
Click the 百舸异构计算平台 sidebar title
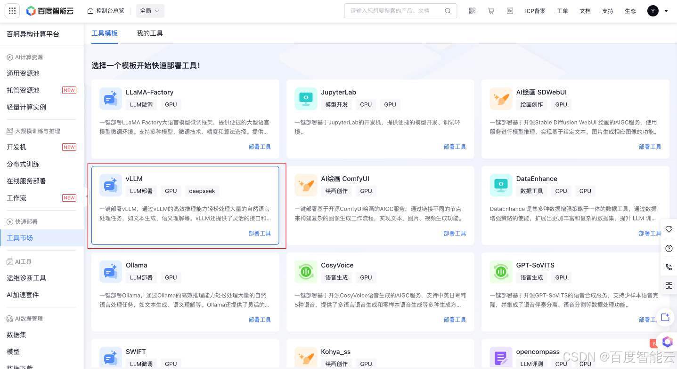(33, 34)
